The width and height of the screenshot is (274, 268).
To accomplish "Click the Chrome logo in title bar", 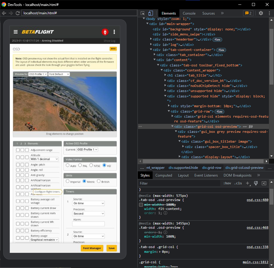I will 4,4.
